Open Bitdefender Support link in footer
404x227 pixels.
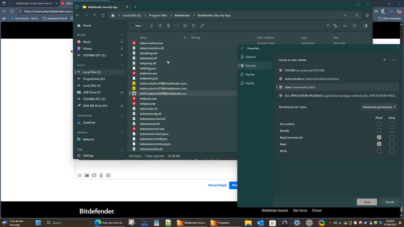[275, 210]
